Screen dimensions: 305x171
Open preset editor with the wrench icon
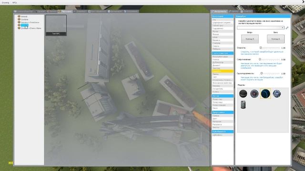click(287, 28)
